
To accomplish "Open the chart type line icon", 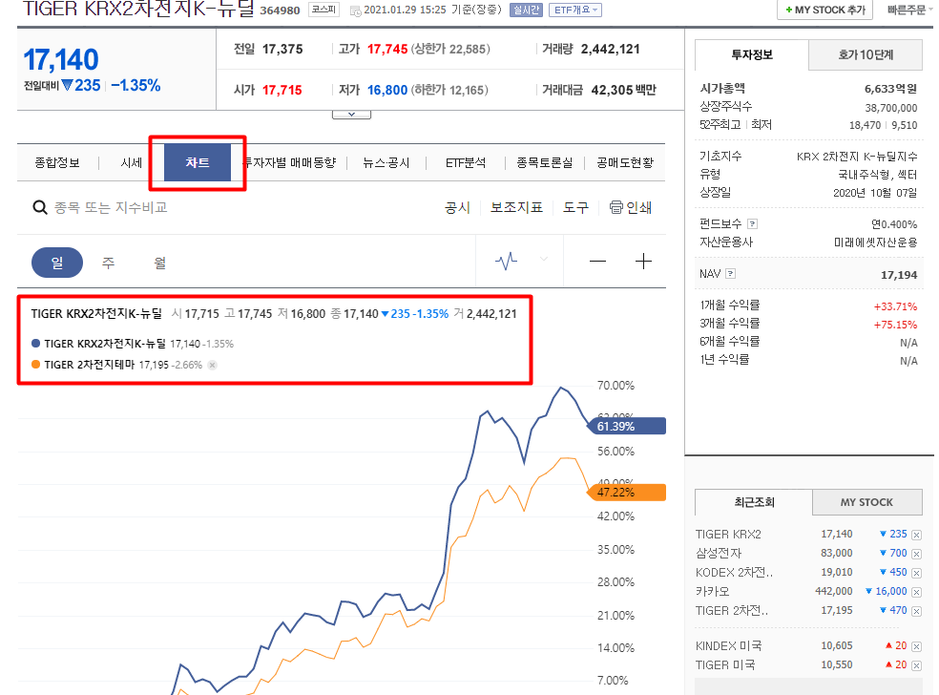I will point(506,262).
